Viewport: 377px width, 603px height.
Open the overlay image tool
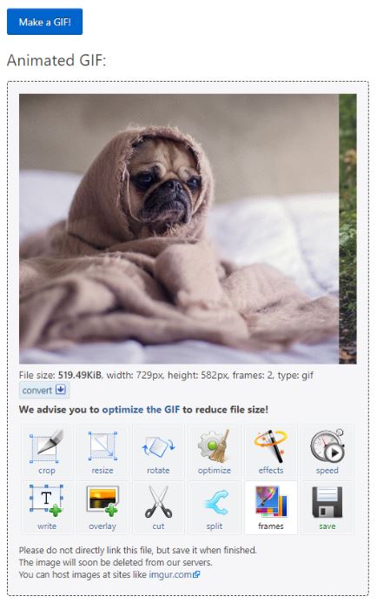point(103,507)
